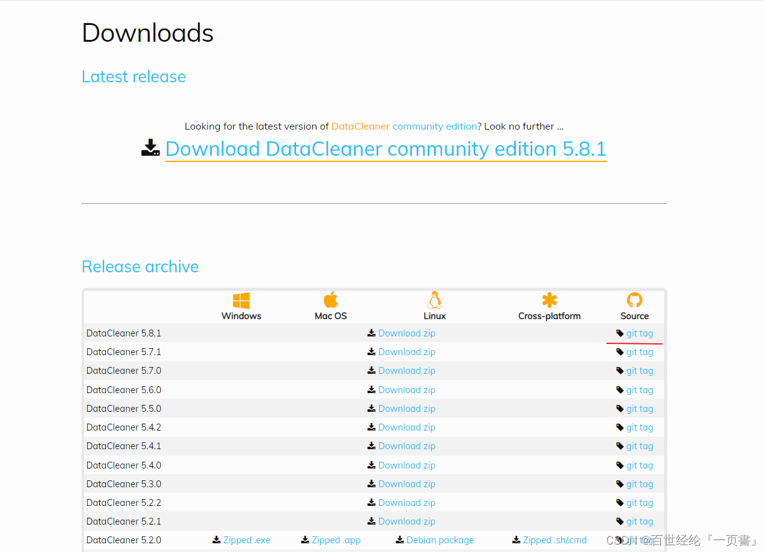Viewport: 765px width, 552px height.
Task: Click the Source column header label
Action: pos(635,316)
